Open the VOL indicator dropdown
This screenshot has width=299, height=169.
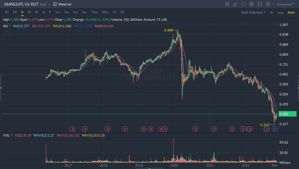pos(8,135)
